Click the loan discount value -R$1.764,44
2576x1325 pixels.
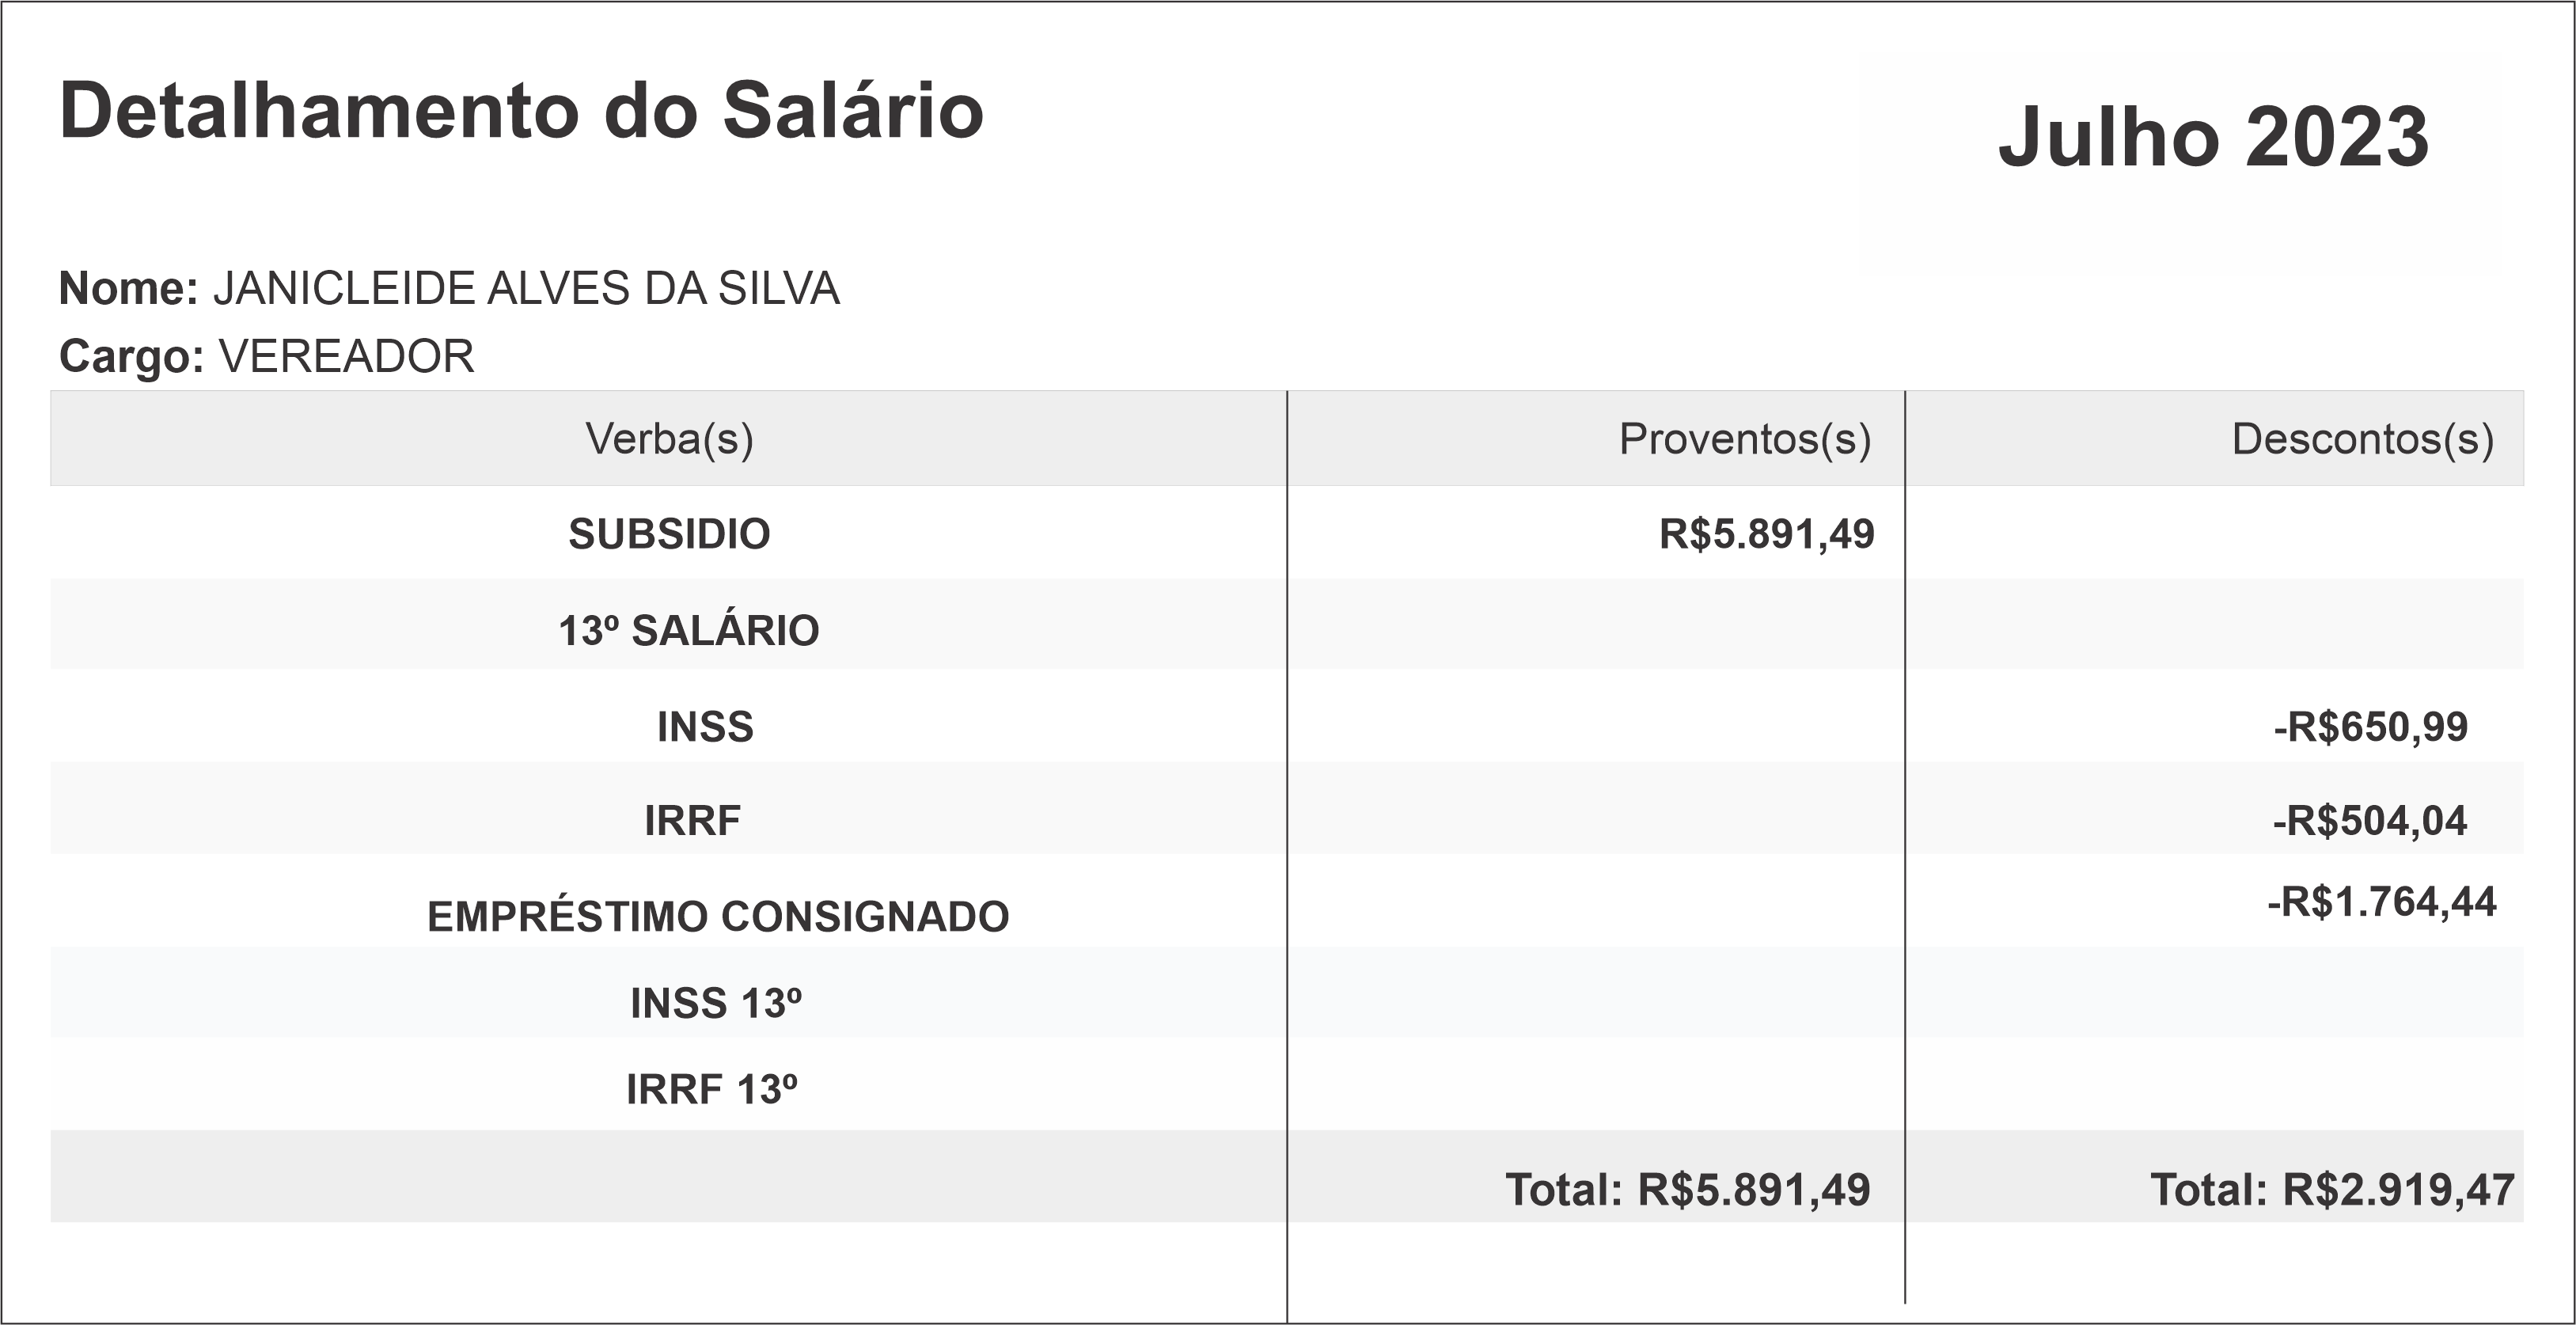(2381, 903)
